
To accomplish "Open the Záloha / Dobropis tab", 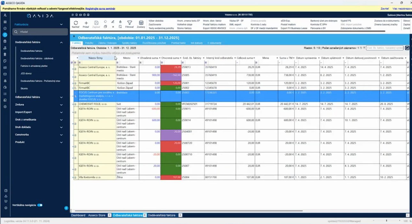I will coord(107,43).
